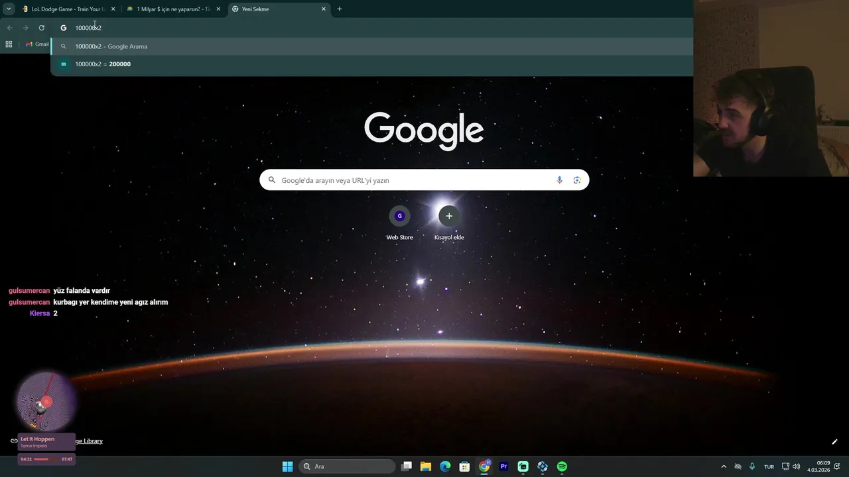The image size is (849, 477).
Task: Open the volume tray icon
Action: tap(796, 466)
